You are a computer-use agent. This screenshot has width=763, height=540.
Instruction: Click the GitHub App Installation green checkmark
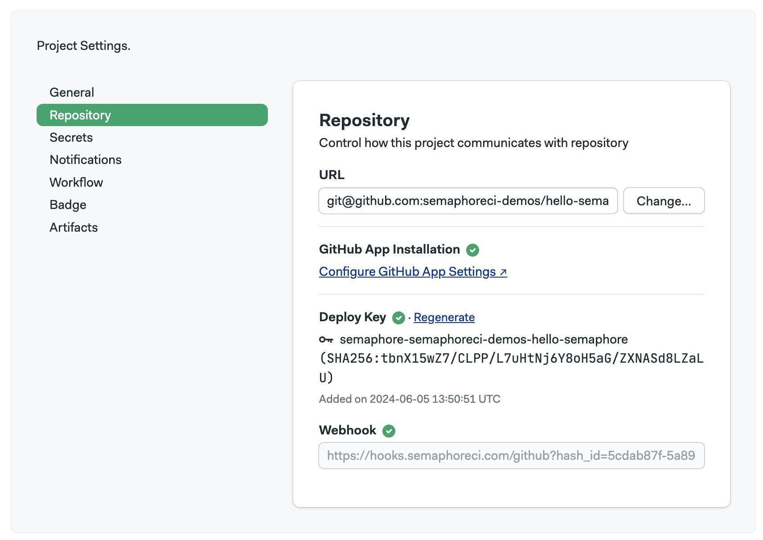pyautogui.click(x=472, y=250)
